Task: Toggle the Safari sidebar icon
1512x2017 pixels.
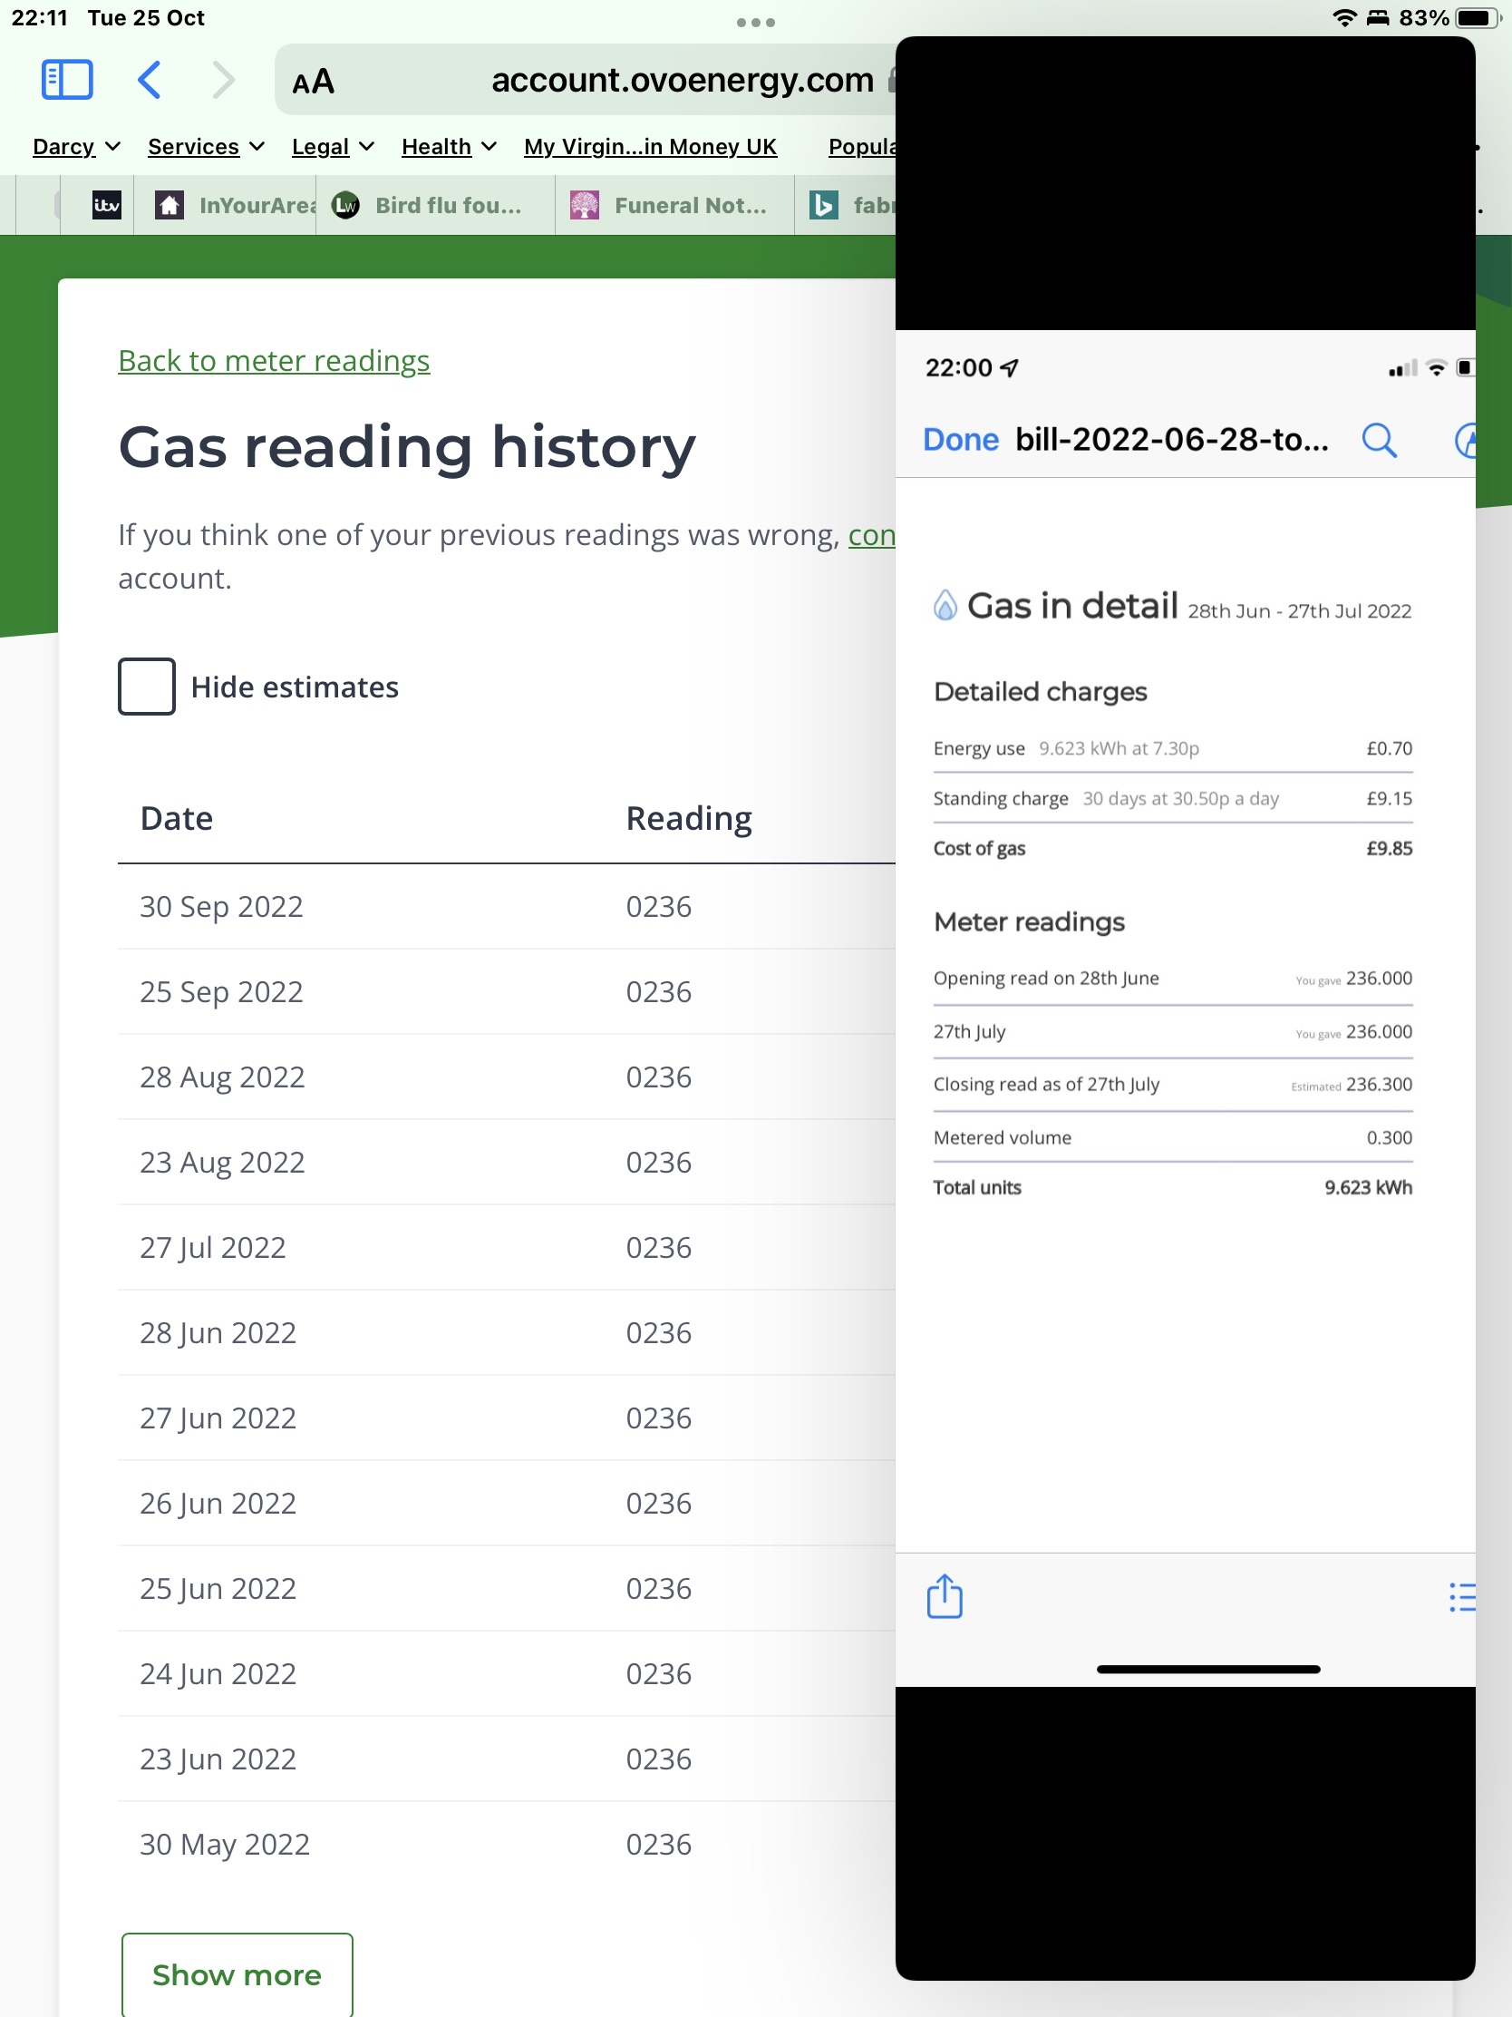Action: click(66, 80)
